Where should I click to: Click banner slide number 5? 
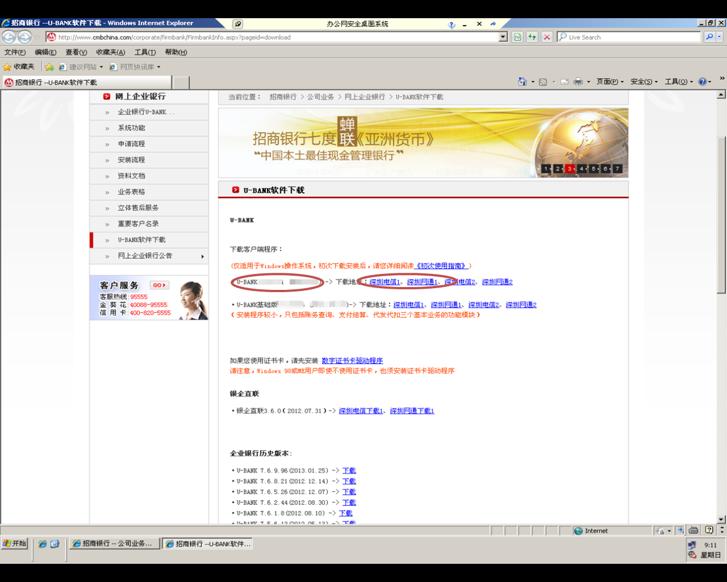(594, 169)
